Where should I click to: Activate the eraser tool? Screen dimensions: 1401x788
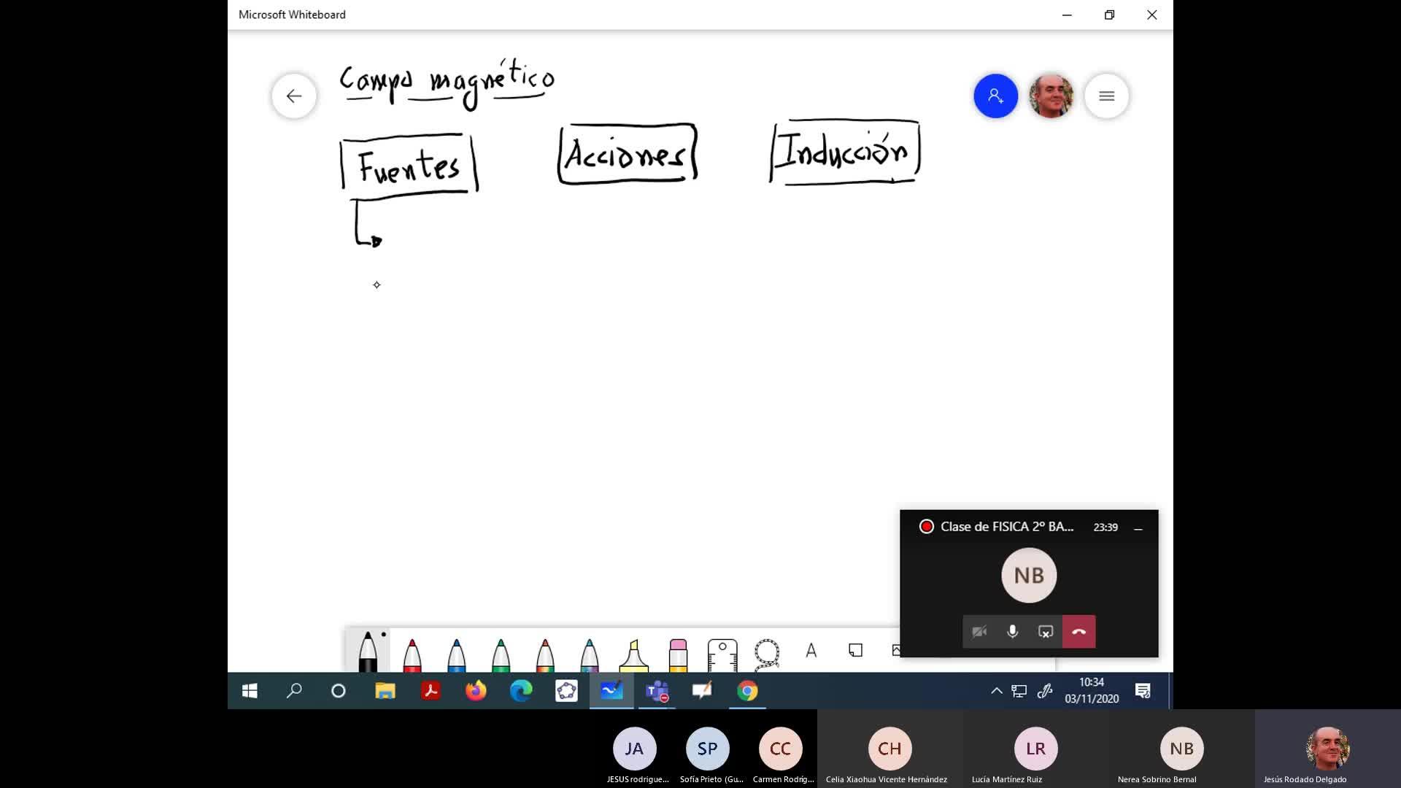coord(678,654)
